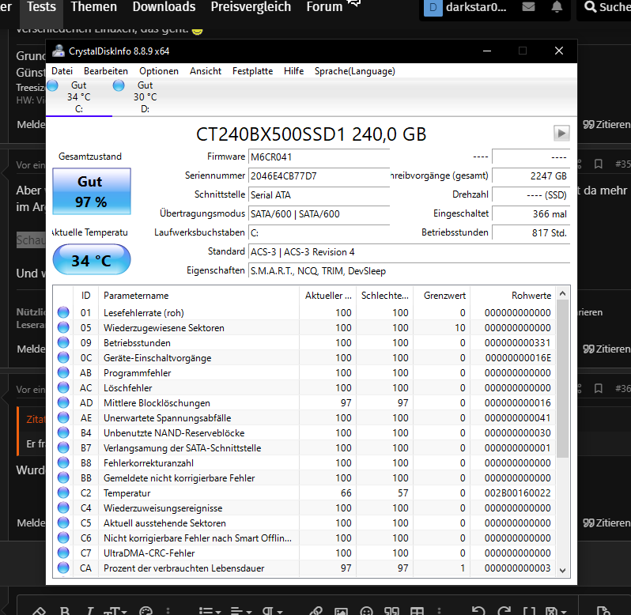Screen dimensions: 631x615
Task: Click status circle for Programmfehler row
Action: [x=63, y=372]
